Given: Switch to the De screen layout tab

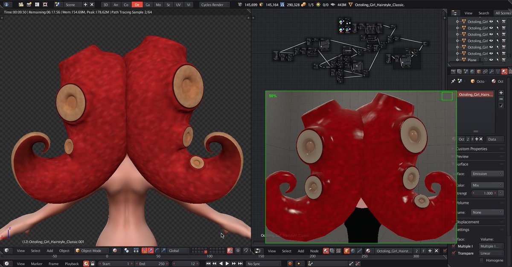Looking at the screenshot, I should coord(137,5).
